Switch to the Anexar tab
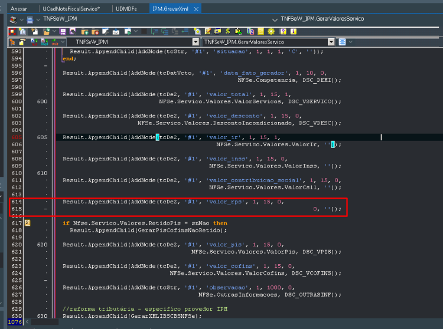Screen dimensions: 443x329 point(19,9)
